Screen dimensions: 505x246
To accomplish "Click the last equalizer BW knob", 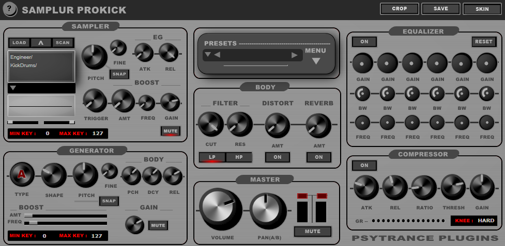I will [486, 93].
